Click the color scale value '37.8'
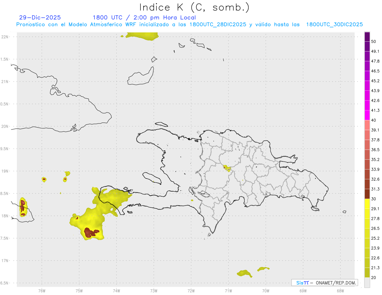Screen dimensions: 382x295 click(375, 140)
